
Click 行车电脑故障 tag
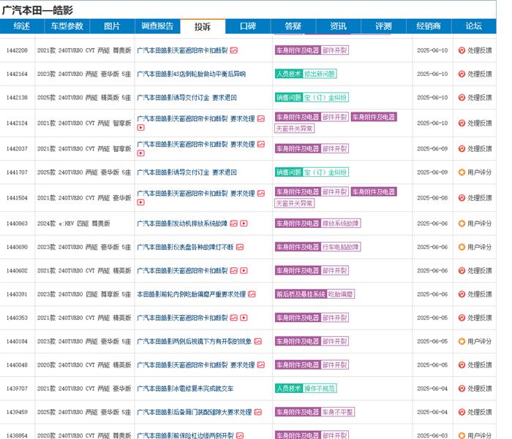pos(341,247)
